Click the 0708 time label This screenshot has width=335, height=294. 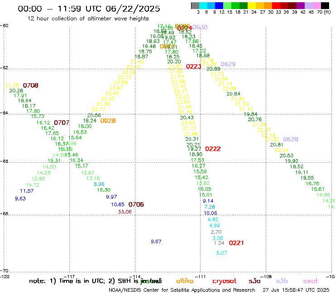(30, 85)
